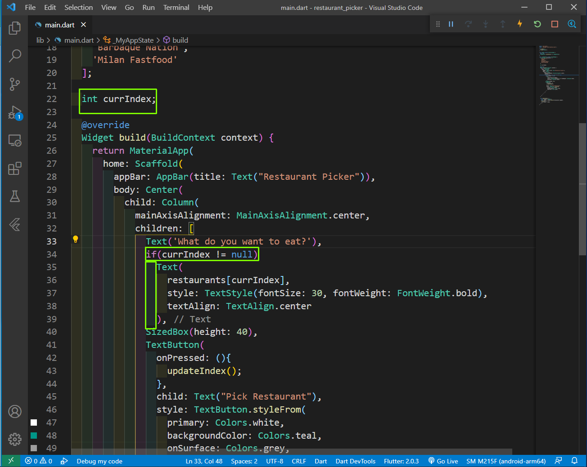Select device SM M215F (android-arm64)
The height and width of the screenshot is (467, 587).
coord(506,461)
